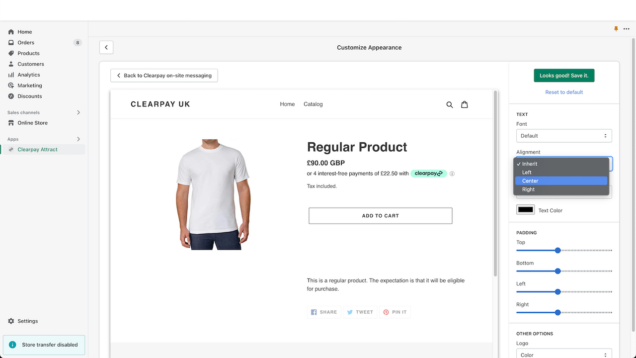
Task: Click the pin icon in the top bar
Action: click(616, 29)
